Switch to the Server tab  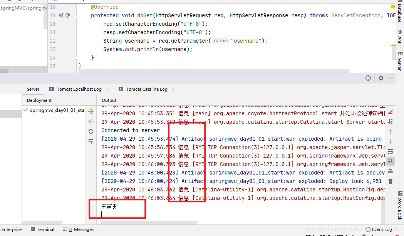33,89
